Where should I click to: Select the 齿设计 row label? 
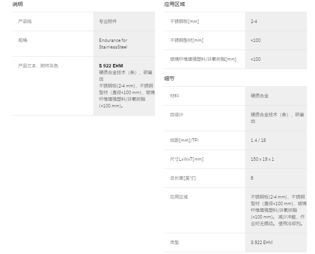[176, 114]
